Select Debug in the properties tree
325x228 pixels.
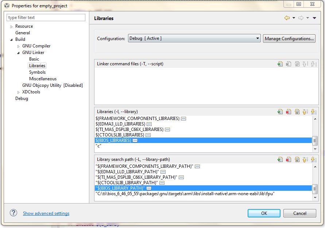(x=22, y=98)
